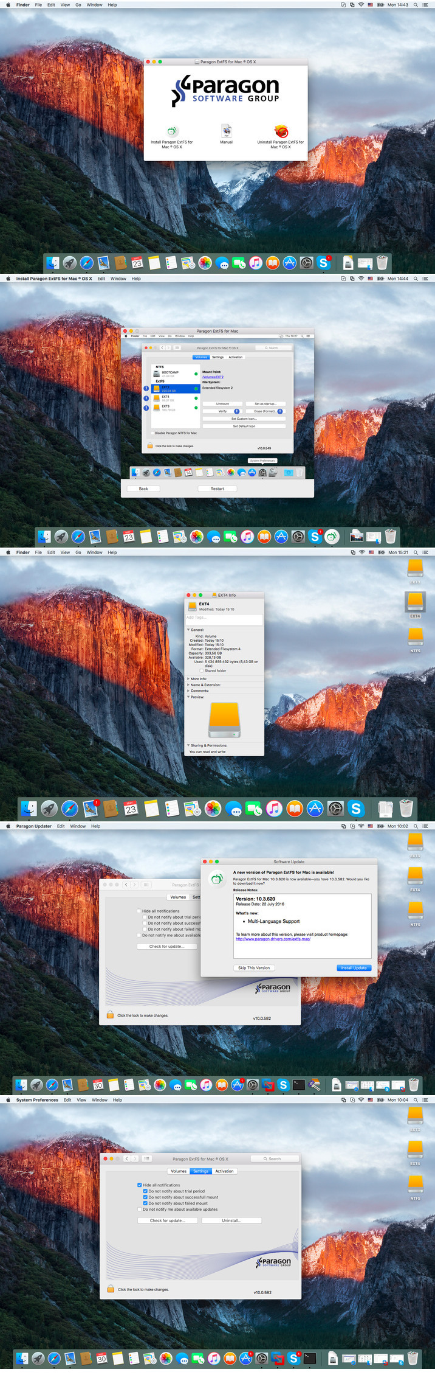Viewport: 435px width, 1375px height.
Task: Switch to Activation tab beside highlighted Settings tab
Action: [x=224, y=1171]
